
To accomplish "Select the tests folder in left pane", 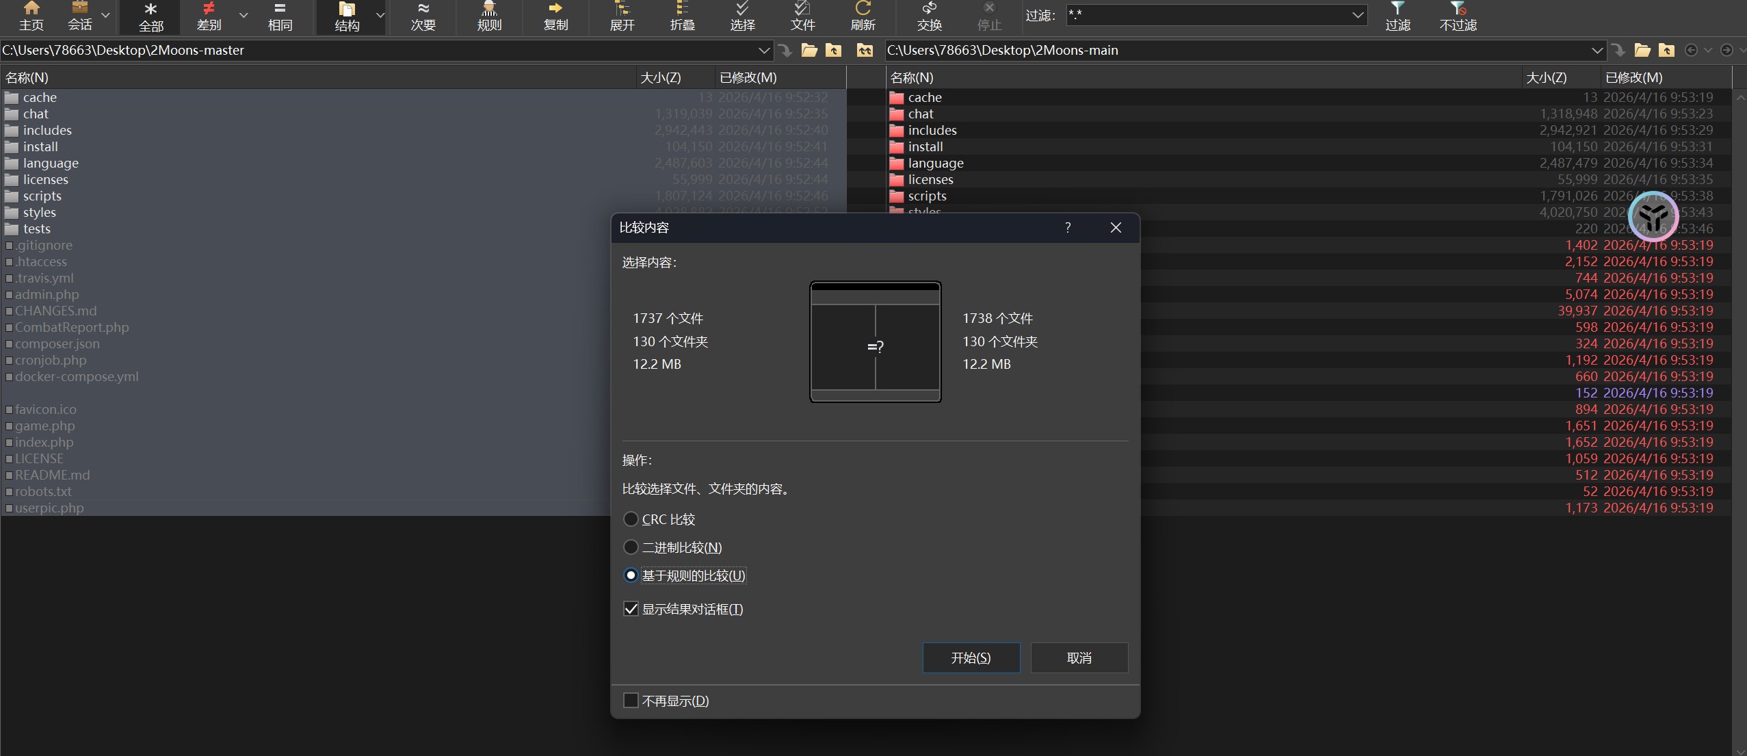I will [37, 229].
